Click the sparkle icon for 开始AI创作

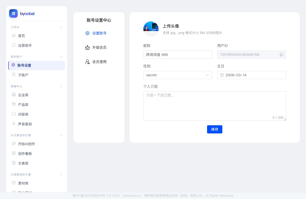click(14, 144)
